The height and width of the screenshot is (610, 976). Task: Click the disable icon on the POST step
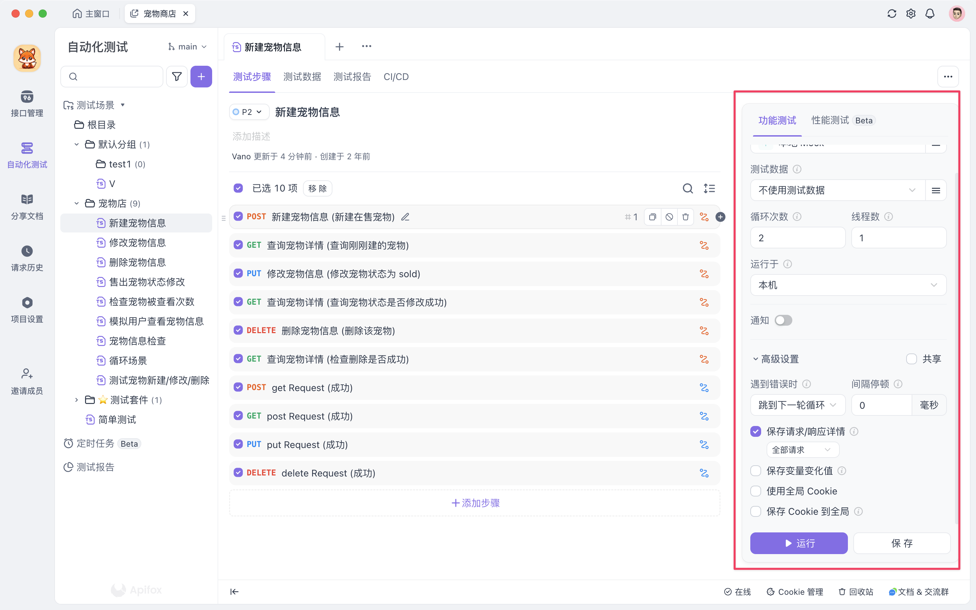coord(669,217)
